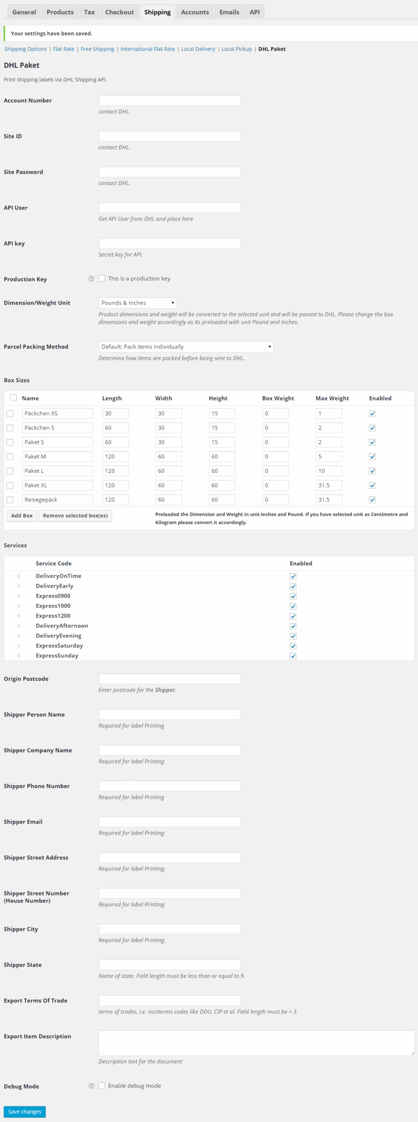Focus the Site Password input field
Image resolution: width=418 pixels, height=1122 pixels.
point(170,172)
